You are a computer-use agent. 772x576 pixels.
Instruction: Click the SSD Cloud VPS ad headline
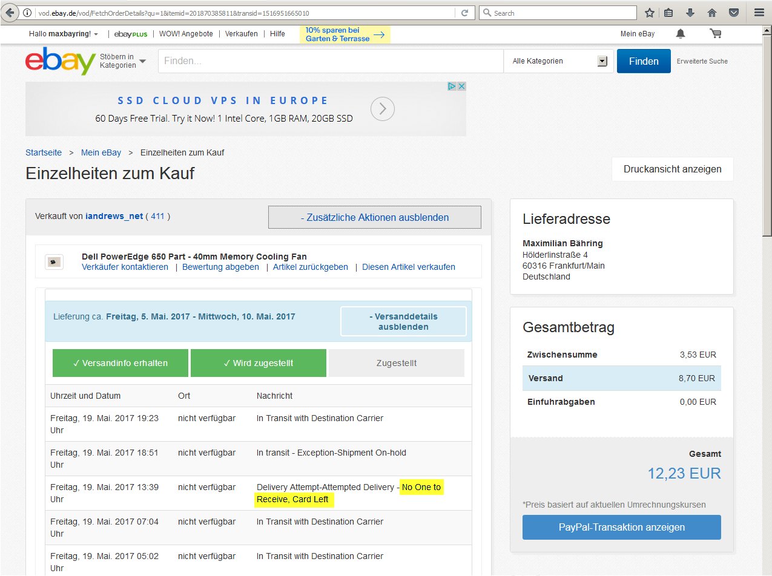[223, 100]
